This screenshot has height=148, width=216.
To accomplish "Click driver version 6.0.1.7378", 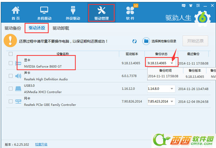I will click(129, 76).
